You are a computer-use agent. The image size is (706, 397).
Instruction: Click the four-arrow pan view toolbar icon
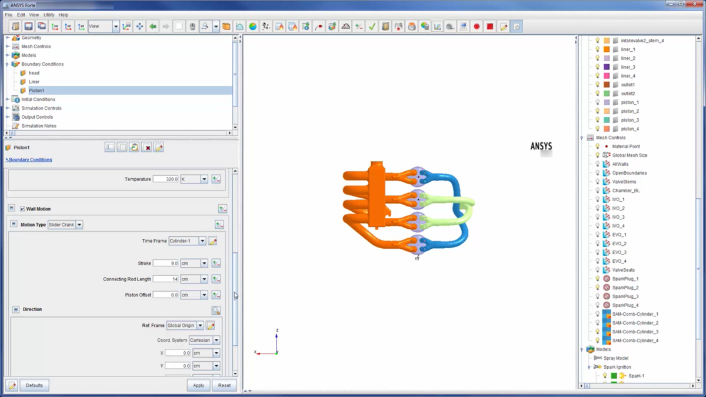[x=139, y=26]
